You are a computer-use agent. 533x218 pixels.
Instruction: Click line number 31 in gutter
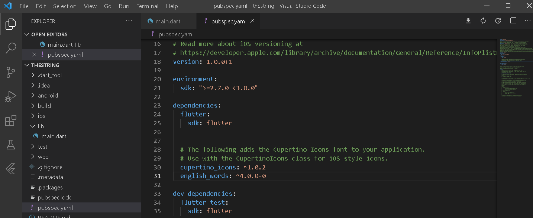coord(157,176)
